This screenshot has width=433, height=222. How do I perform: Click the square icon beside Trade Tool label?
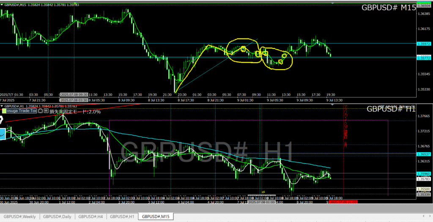(40, 111)
